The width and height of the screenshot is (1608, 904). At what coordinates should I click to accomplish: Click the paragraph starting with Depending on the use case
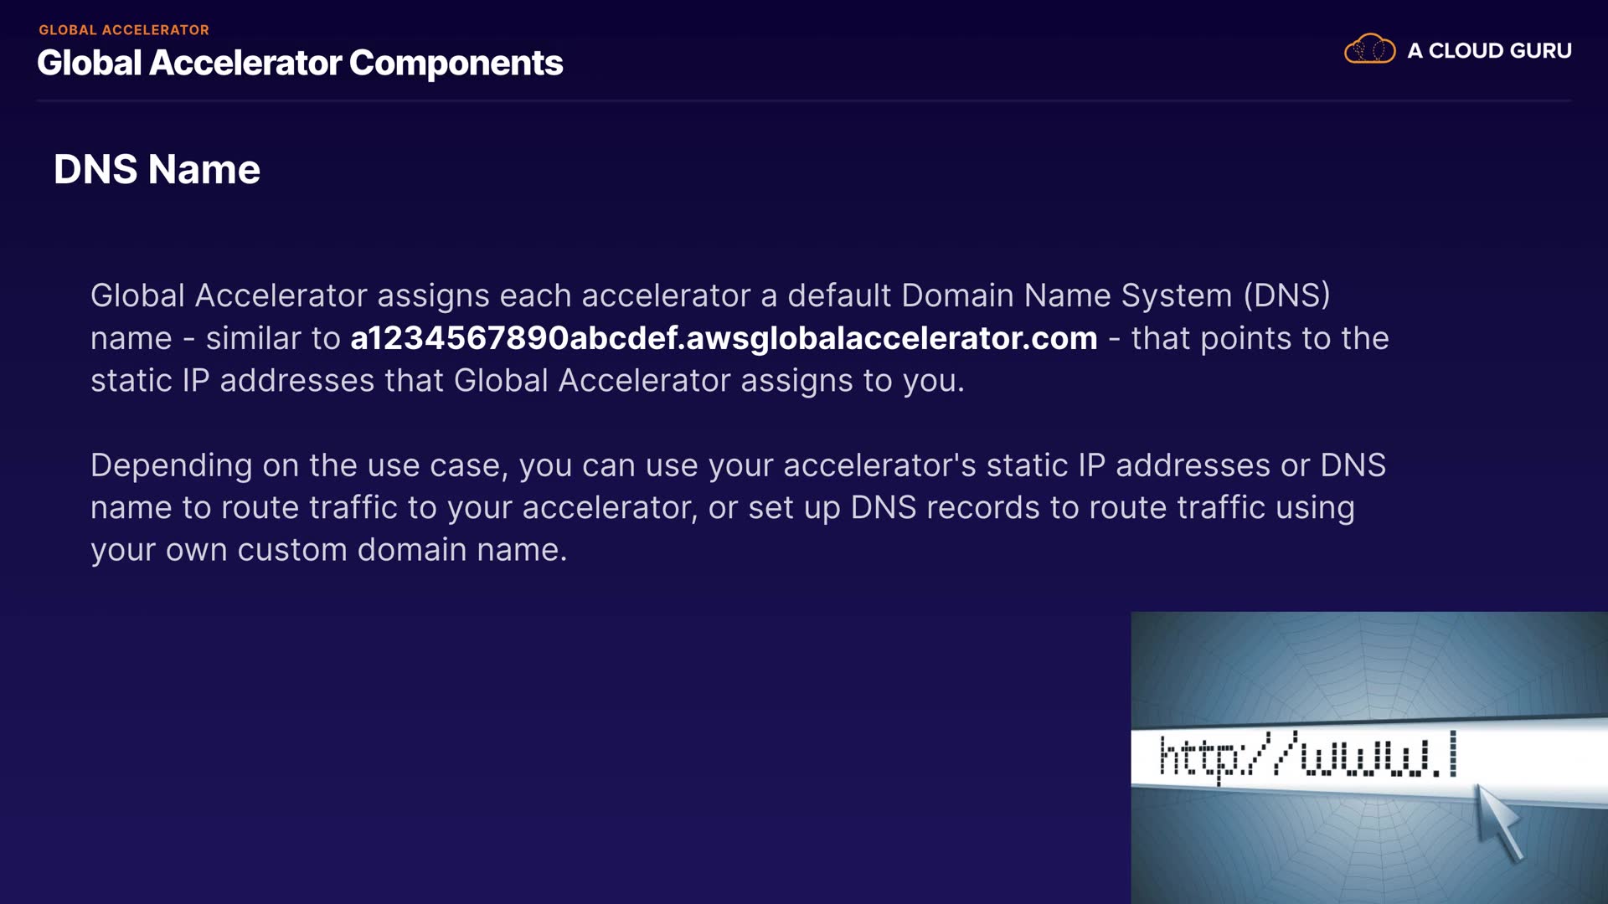[737, 507]
